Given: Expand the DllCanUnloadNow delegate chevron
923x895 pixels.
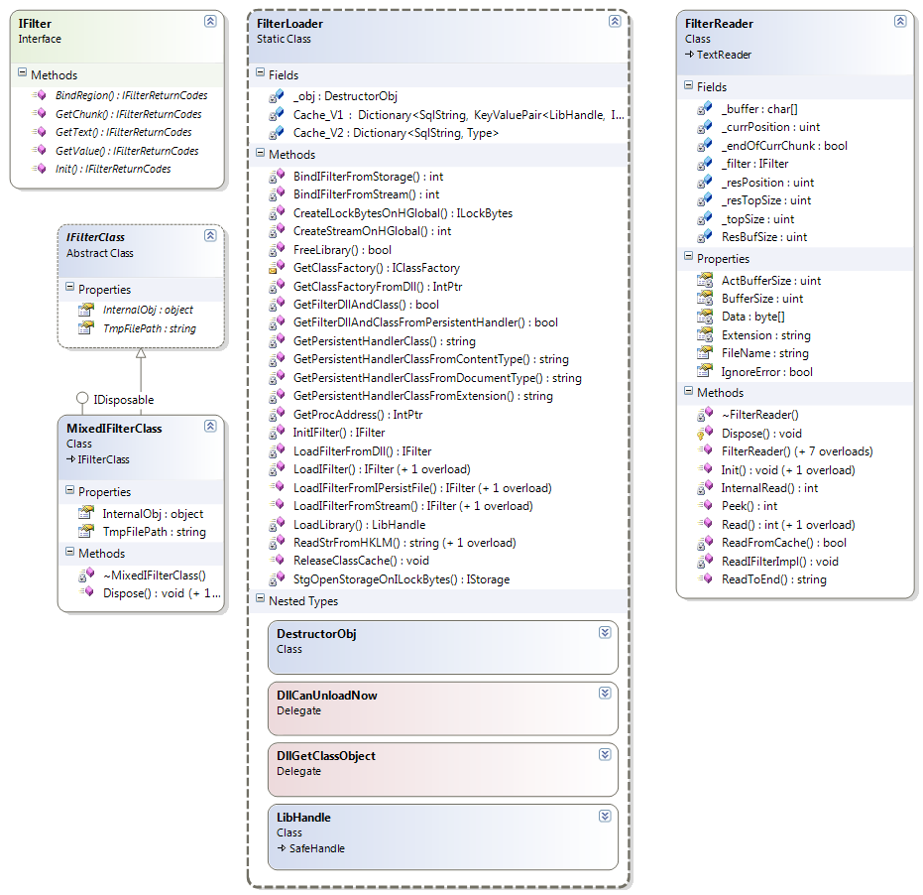Looking at the screenshot, I should pyautogui.click(x=605, y=693).
